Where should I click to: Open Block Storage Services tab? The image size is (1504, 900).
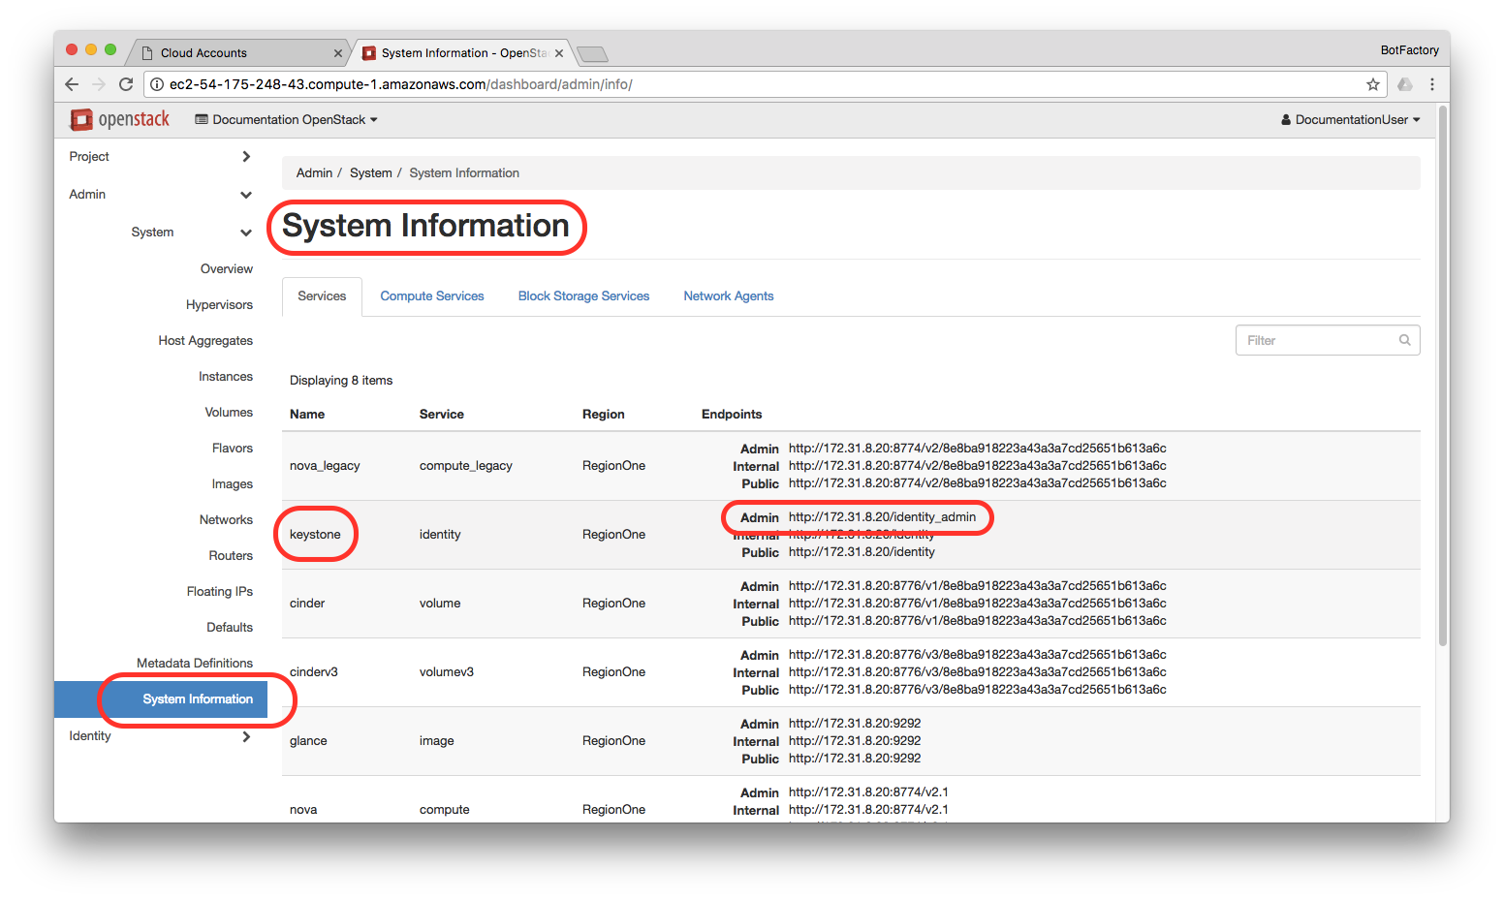tap(583, 296)
